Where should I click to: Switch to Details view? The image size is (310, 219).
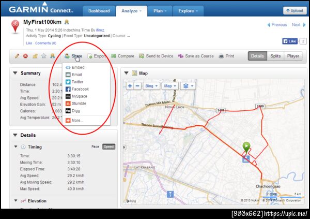click(257, 56)
